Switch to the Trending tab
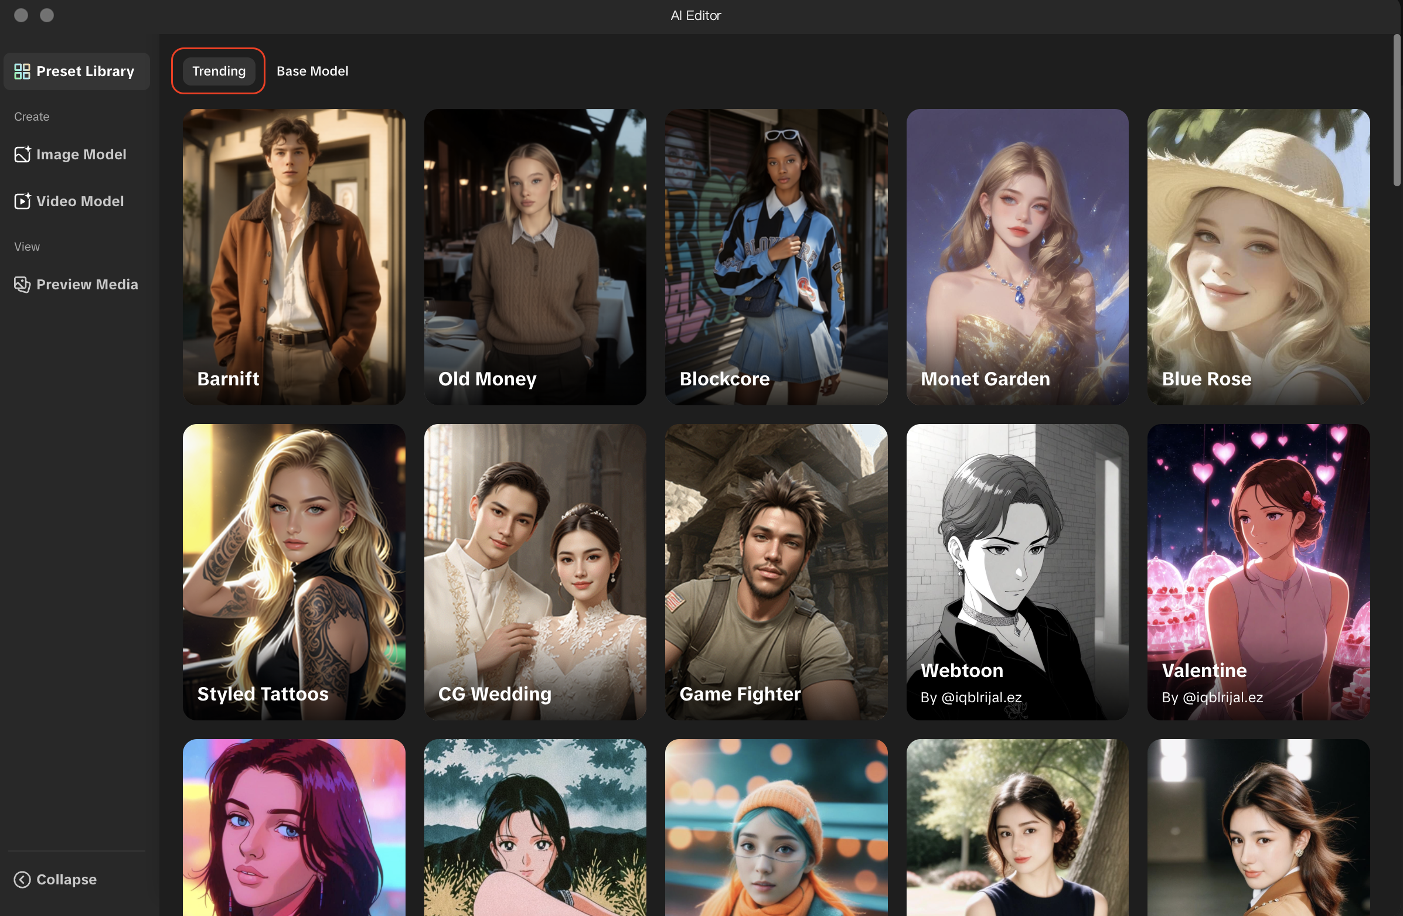 [219, 71]
